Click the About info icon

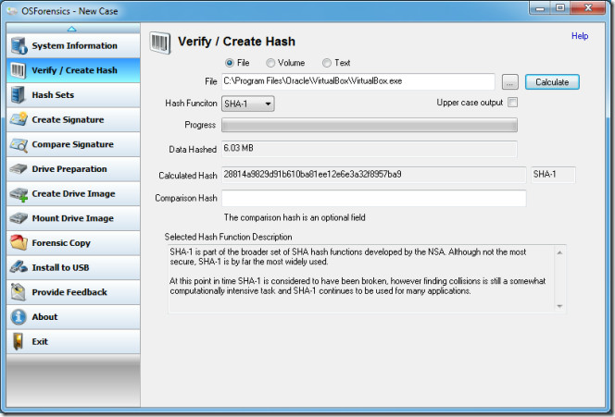pyautogui.click(x=19, y=317)
